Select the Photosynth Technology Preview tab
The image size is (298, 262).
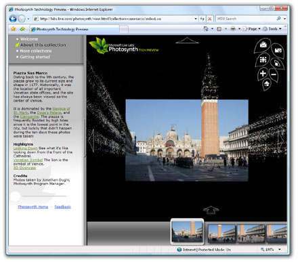click(x=74, y=29)
